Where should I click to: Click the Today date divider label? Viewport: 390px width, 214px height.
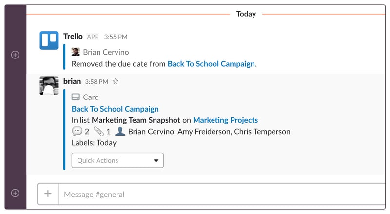tap(246, 14)
